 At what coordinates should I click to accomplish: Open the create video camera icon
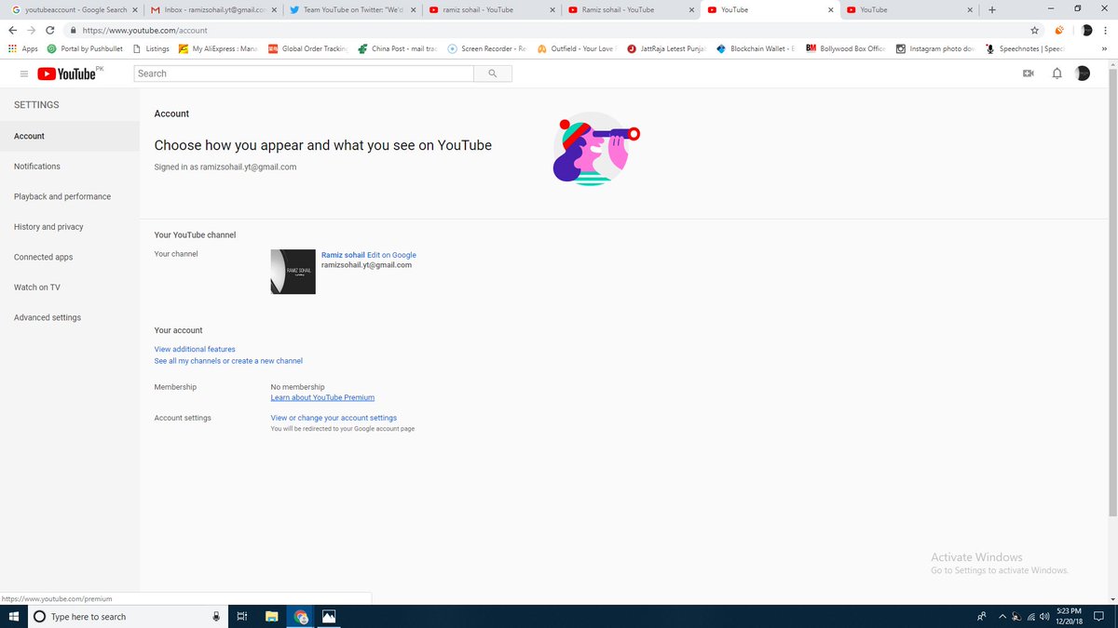pyautogui.click(x=1029, y=73)
